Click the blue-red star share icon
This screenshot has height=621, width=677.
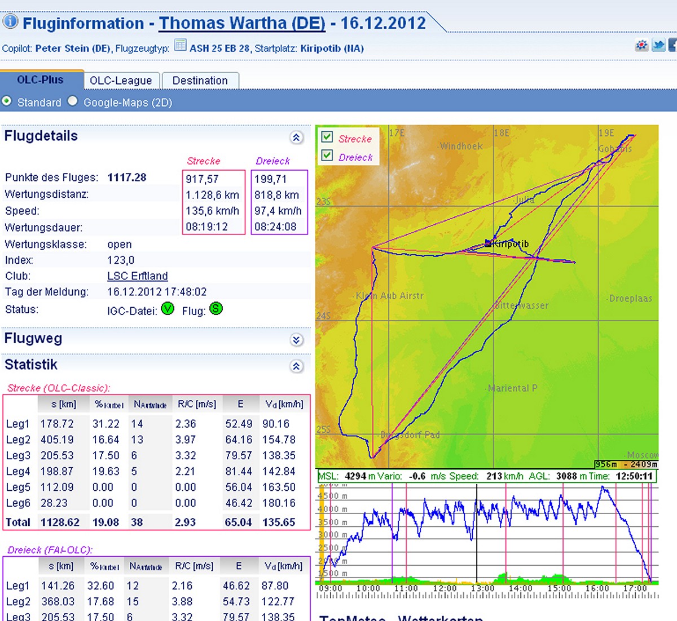coord(641,46)
